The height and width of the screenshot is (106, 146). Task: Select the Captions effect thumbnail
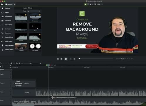pos(21,46)
